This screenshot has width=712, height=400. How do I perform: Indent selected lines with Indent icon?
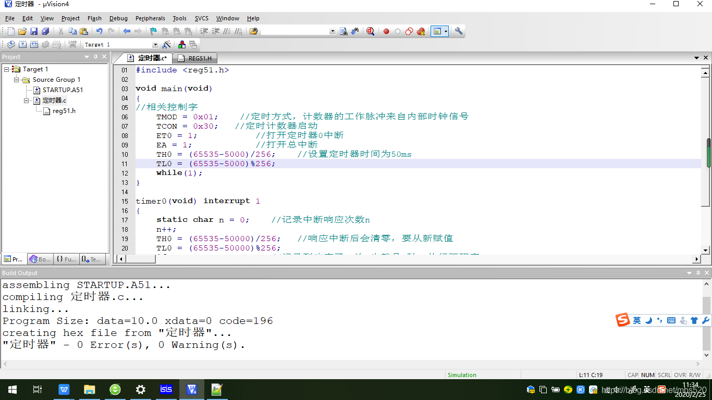tap(204, 31)
